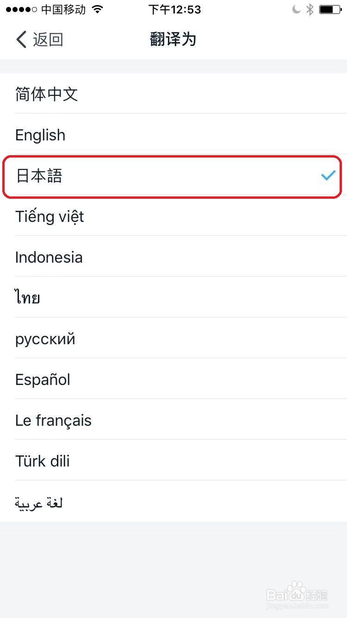The image size is (347, 618).
Task: Tap the back chevron arrow icon
Action: click(21, 39)
